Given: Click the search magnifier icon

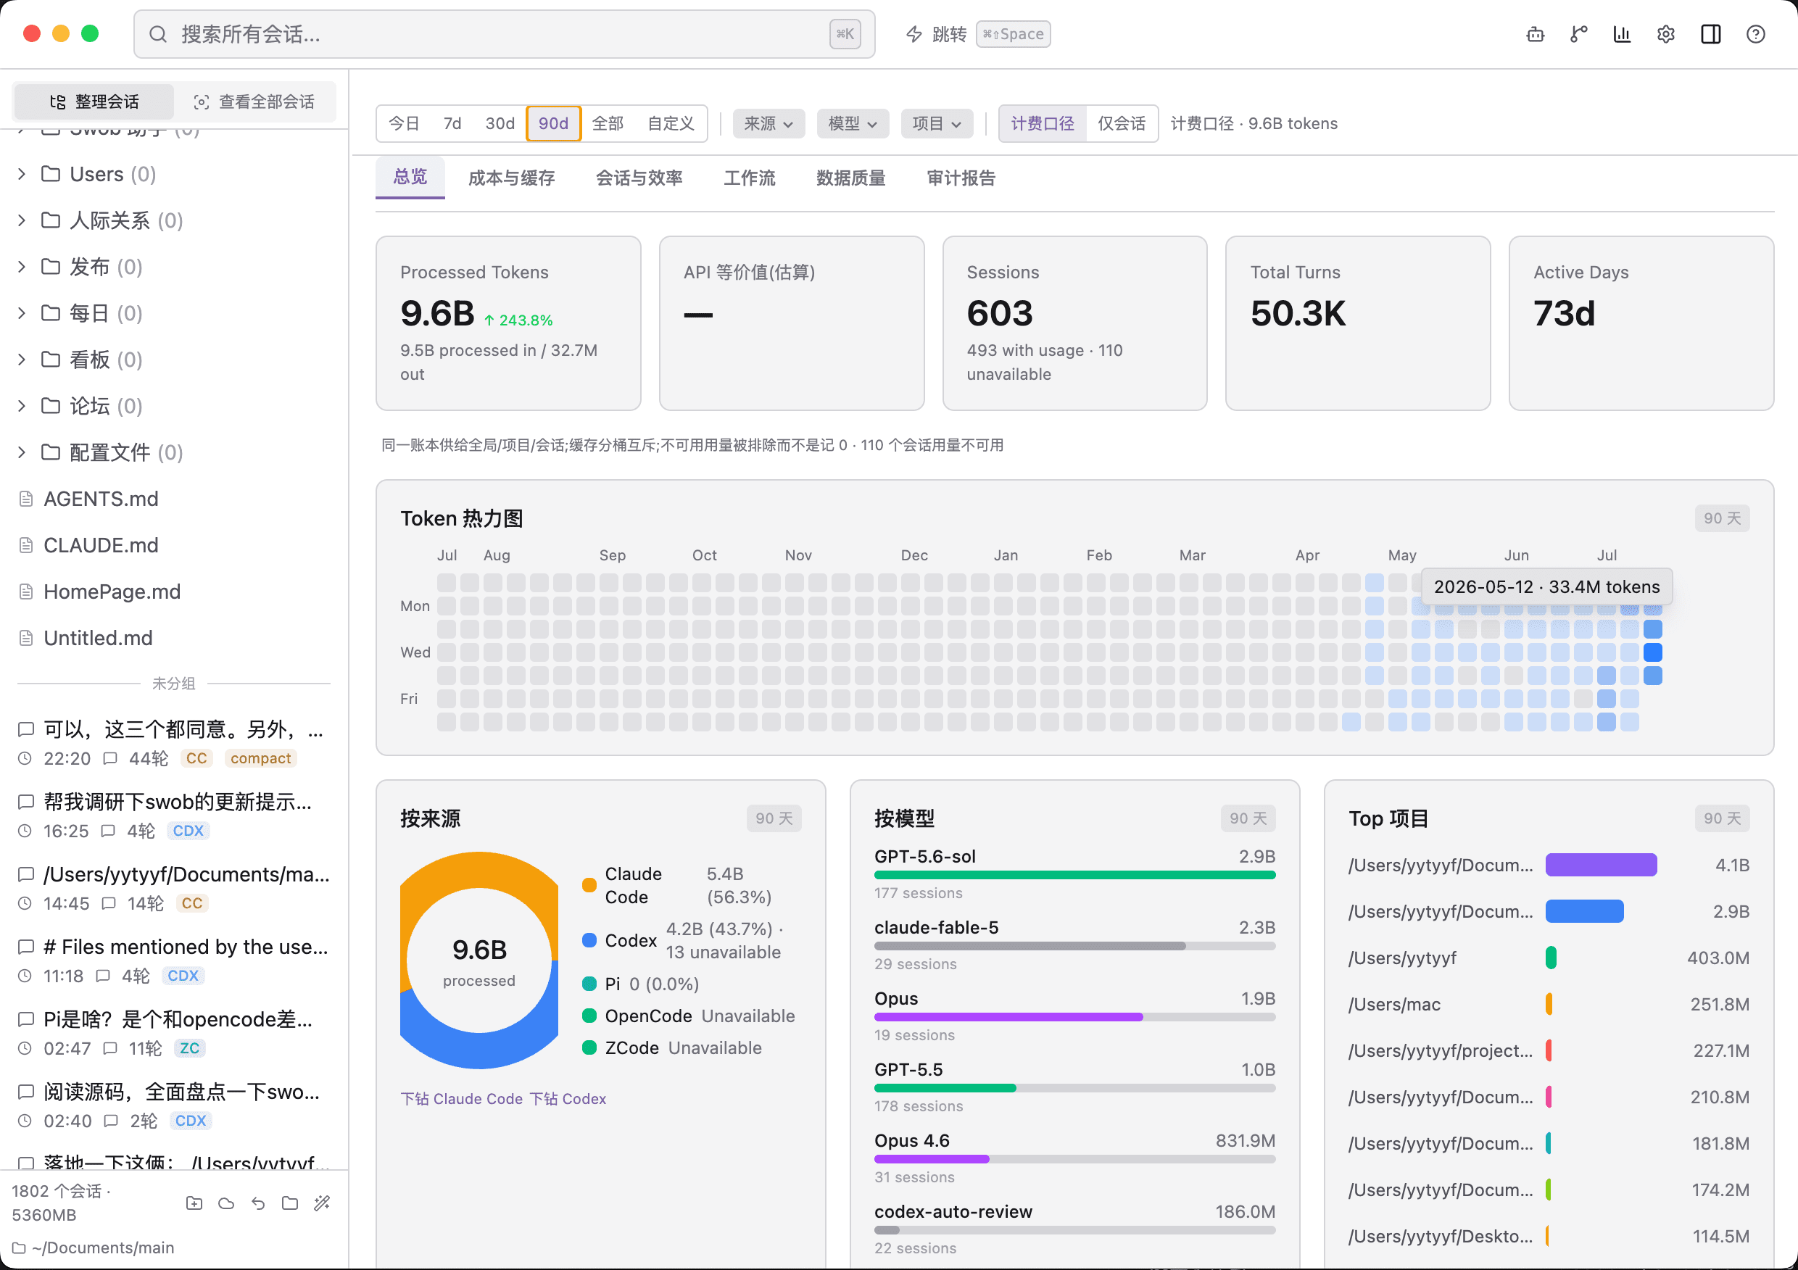Looking at the screenshot, I should point(158,35).
